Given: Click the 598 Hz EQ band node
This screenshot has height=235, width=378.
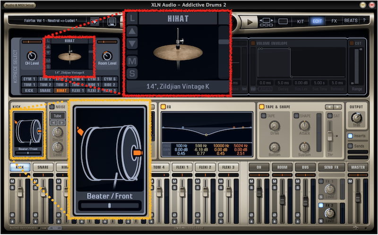Looking at the screenshot, I should (x=206, y=135).
